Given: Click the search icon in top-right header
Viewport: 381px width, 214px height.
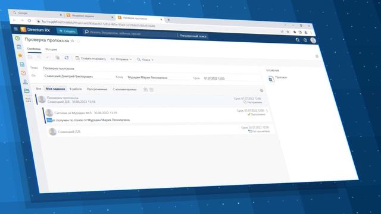Looking at the screenshot, I should pos(298,40).
